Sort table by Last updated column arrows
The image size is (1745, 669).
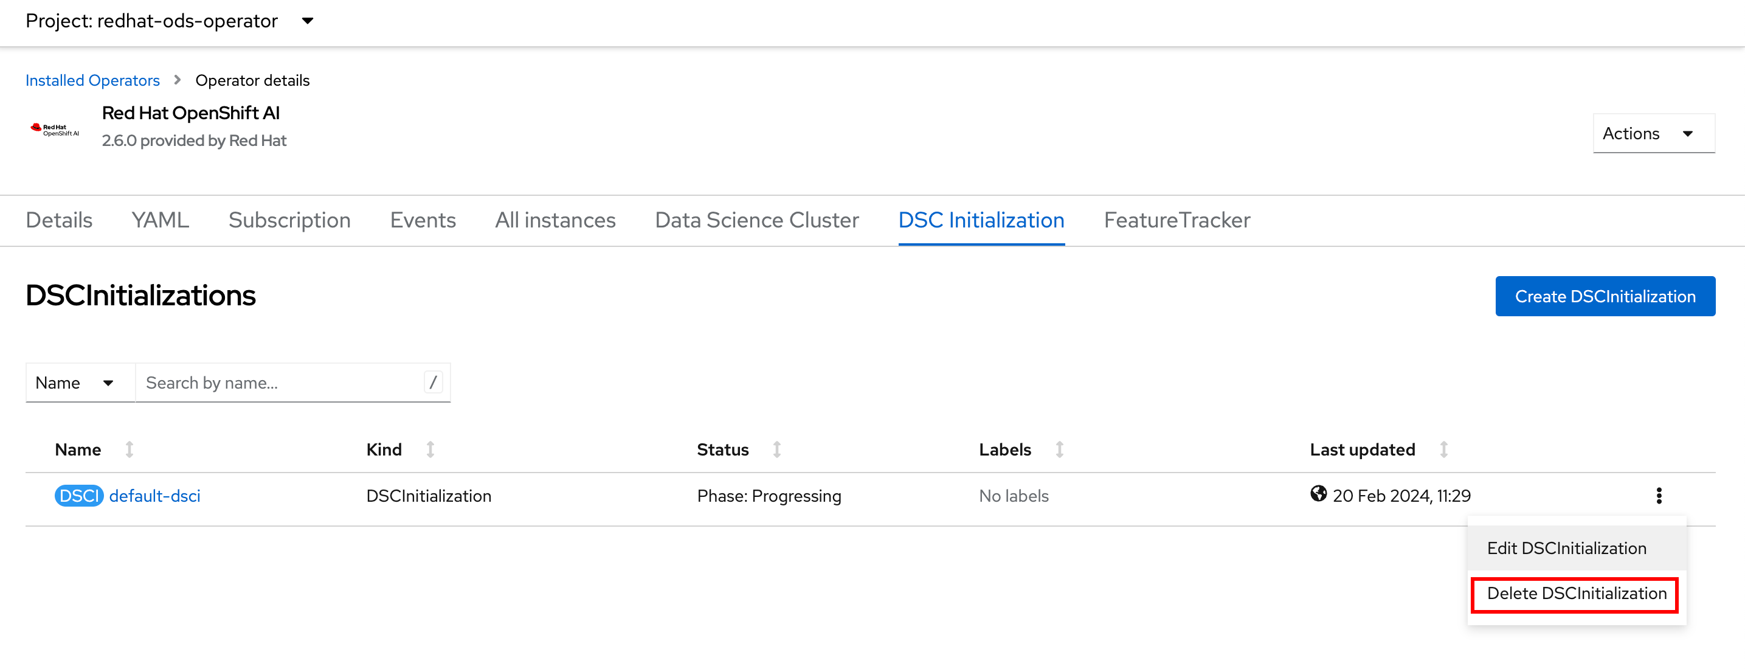(x=1443, y=449)
